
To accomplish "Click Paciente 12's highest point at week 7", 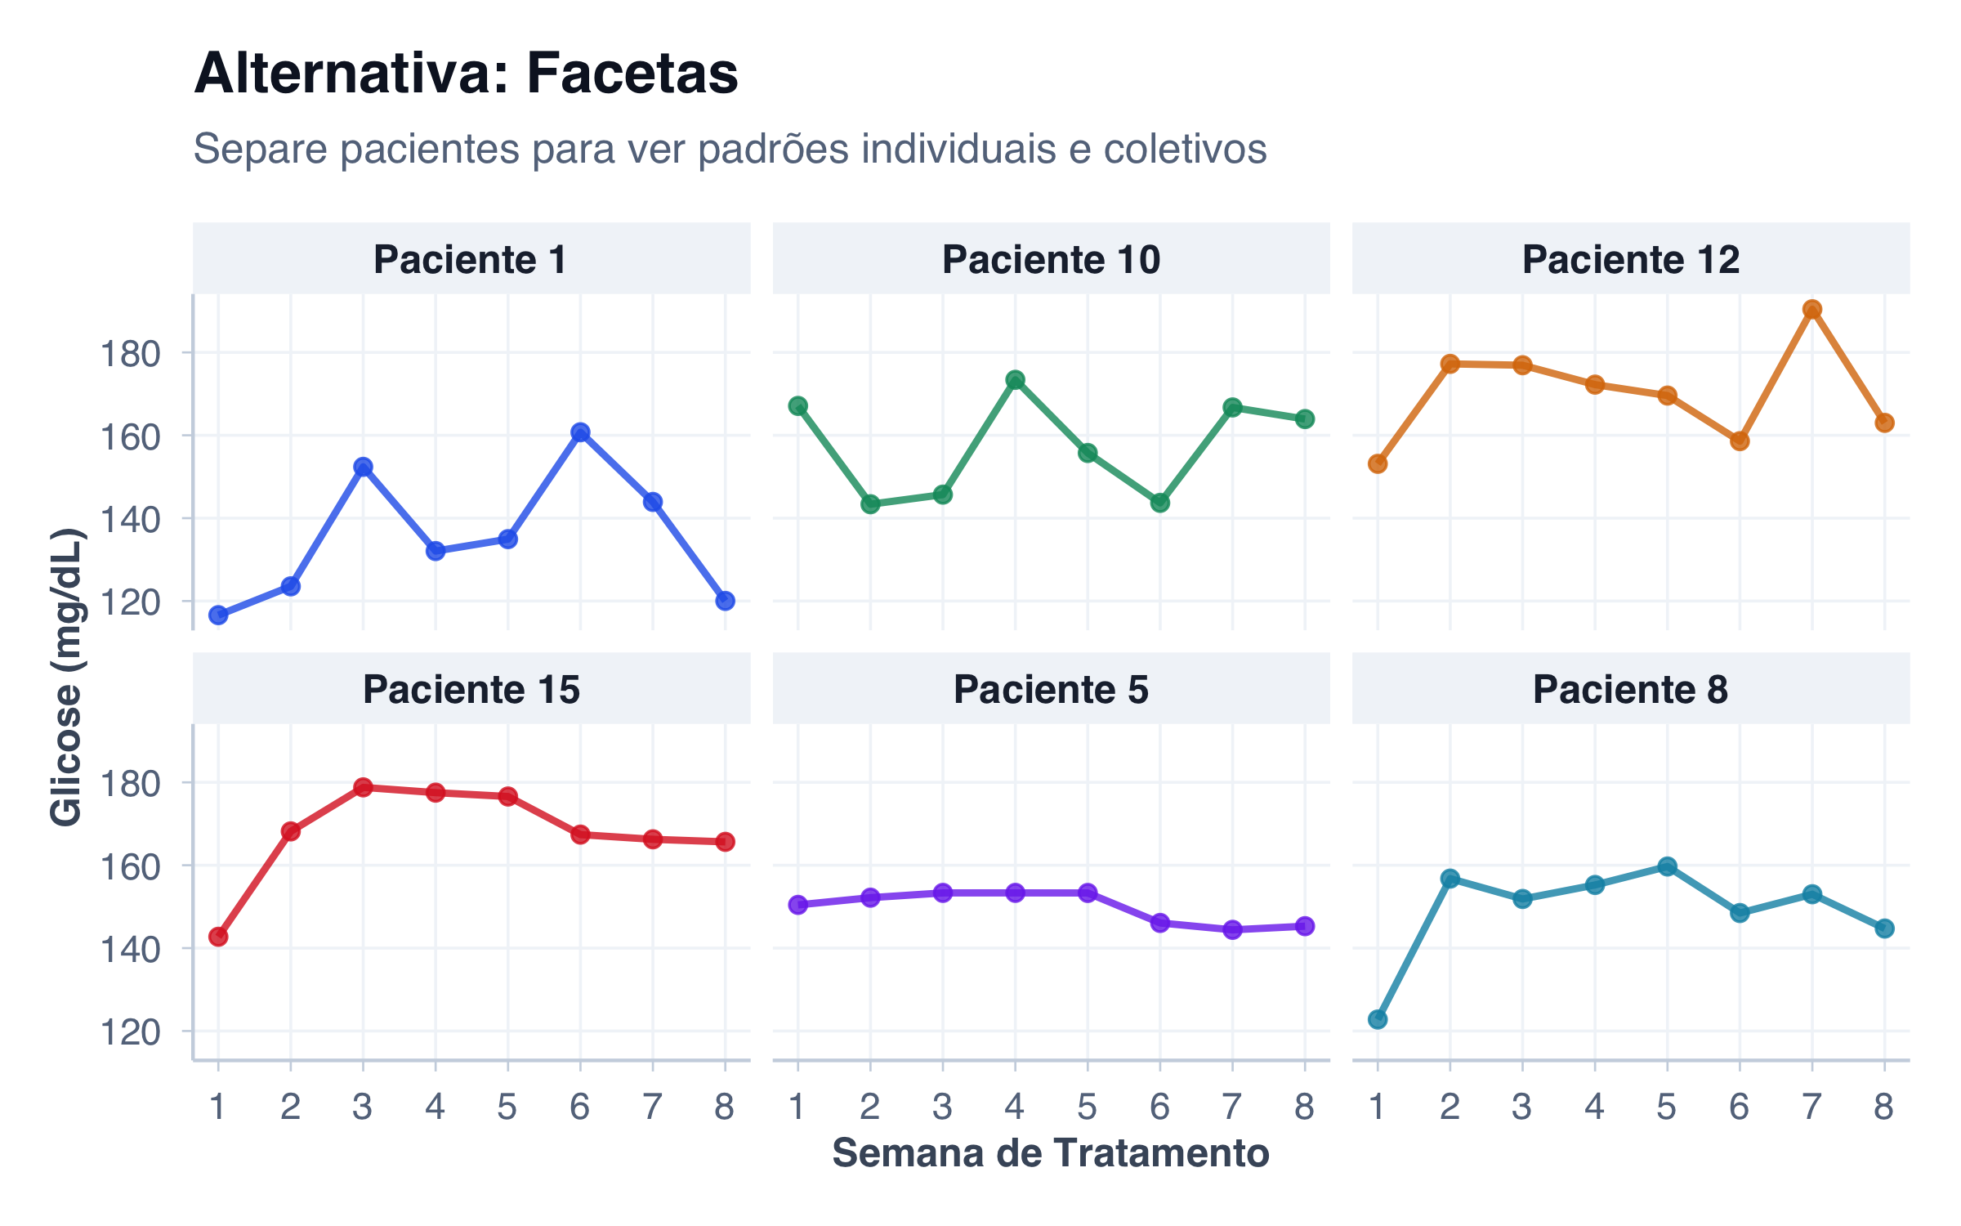I will tap(1812, 310).
